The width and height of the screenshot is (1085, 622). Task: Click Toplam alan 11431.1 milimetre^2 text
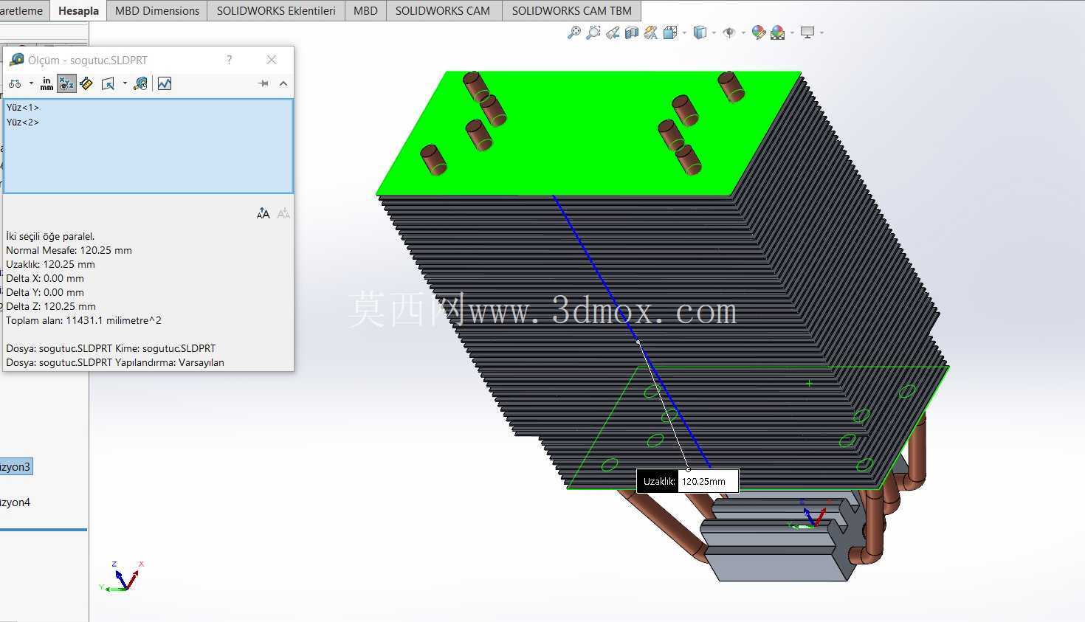point(83,321)
